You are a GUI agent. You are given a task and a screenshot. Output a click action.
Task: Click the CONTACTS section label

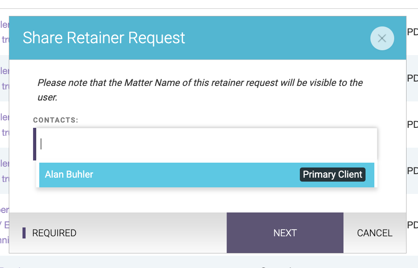coord(56,119)
